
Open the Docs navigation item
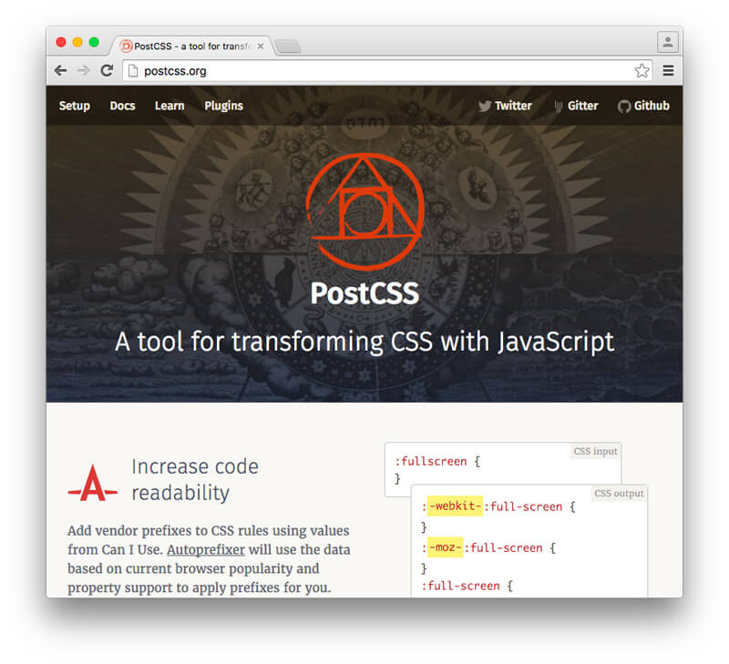pos(122,106)
